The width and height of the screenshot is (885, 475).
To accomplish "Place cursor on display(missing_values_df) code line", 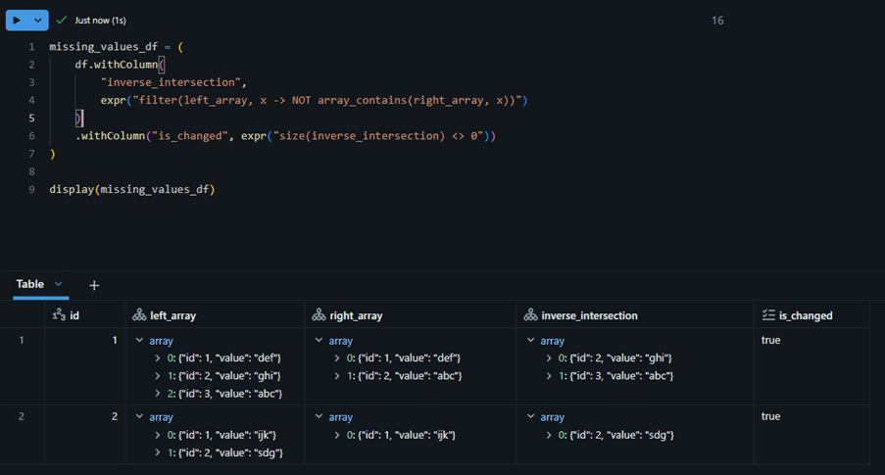I will pos(131,189).
